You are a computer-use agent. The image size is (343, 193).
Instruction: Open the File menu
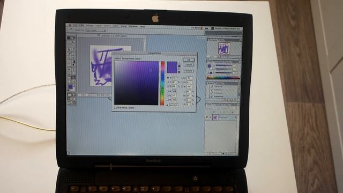[75, 26]
